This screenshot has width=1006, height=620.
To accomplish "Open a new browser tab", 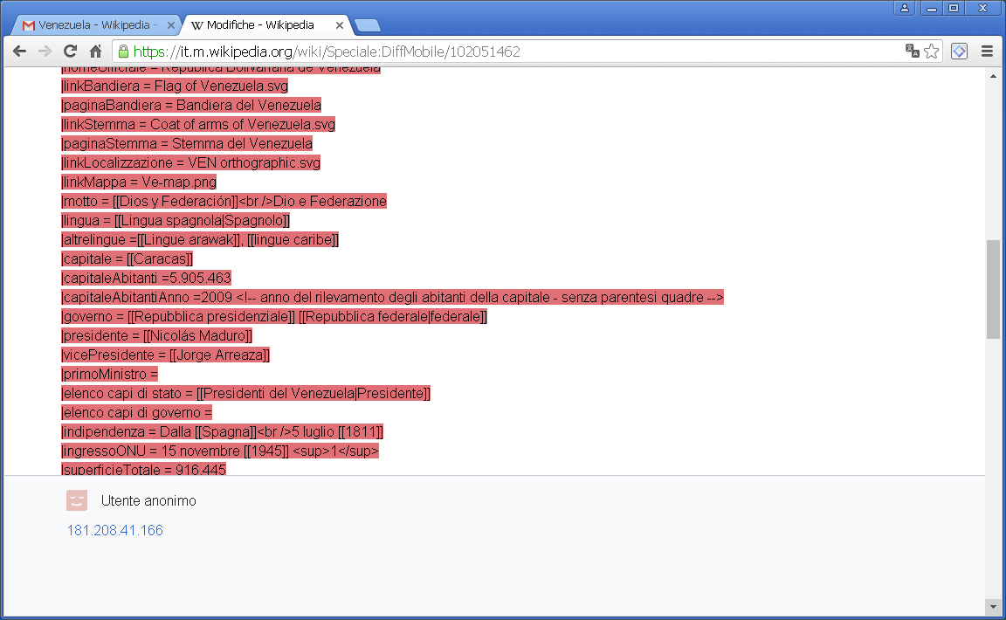I will [x=367, y=25].
